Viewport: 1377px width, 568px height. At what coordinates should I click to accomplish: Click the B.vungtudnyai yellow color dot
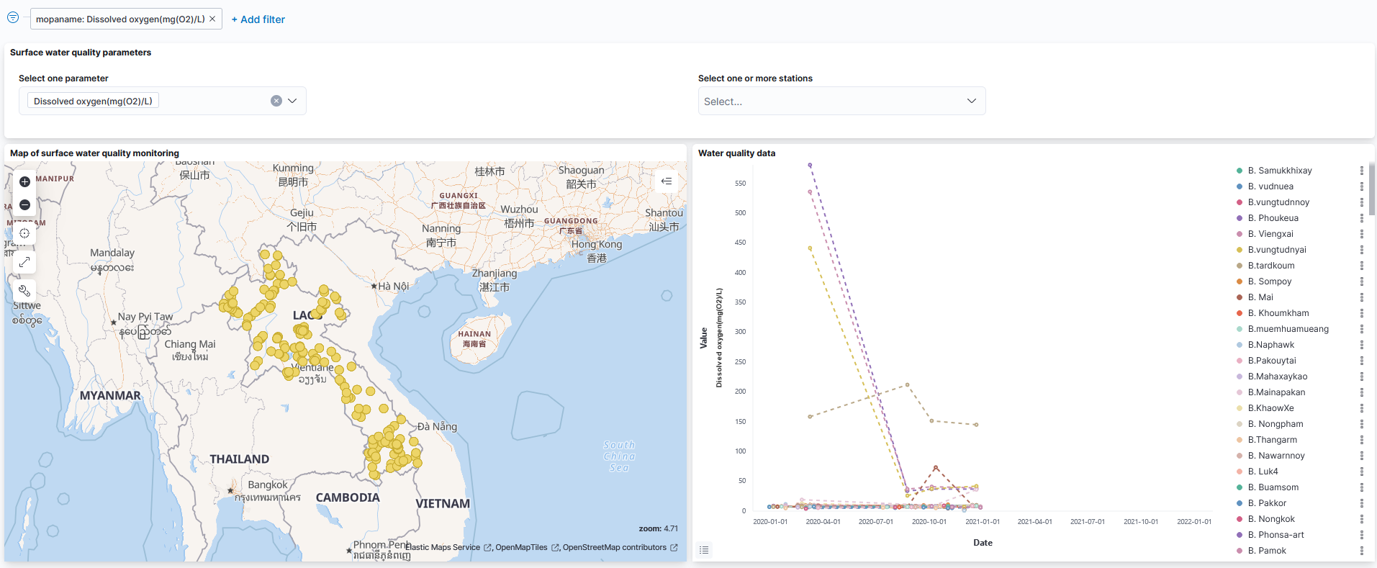pos(1240,250)
